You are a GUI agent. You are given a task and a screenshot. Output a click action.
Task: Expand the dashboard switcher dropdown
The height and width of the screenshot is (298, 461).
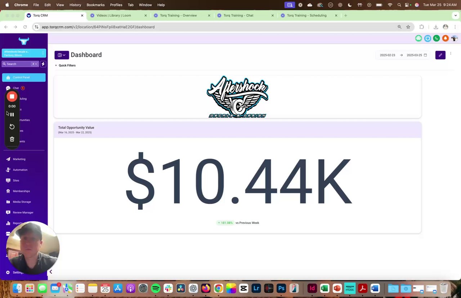pos(62,55)
